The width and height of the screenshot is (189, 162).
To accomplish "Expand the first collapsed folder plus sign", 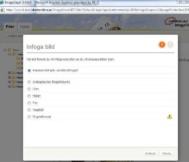I will (x=9, y=73).
